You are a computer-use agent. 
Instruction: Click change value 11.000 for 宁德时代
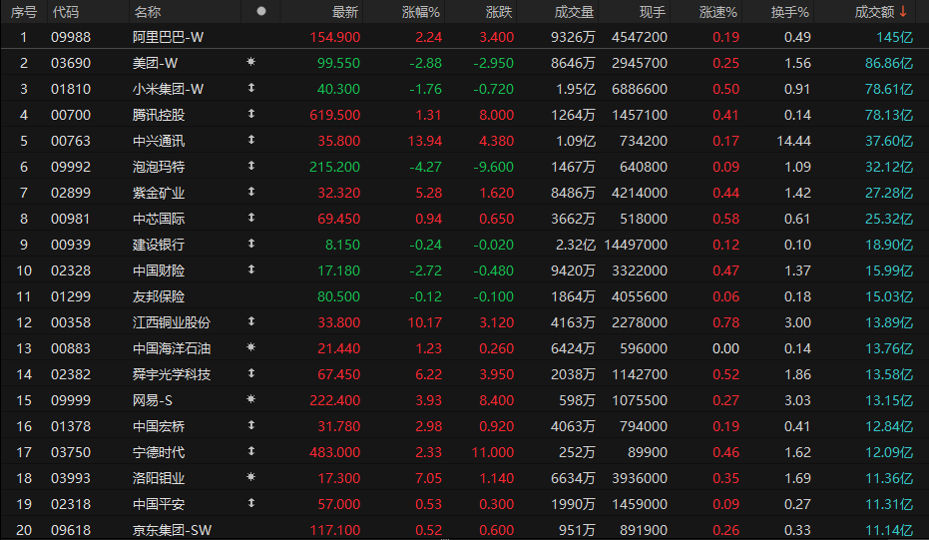click(x=493, y=453)
